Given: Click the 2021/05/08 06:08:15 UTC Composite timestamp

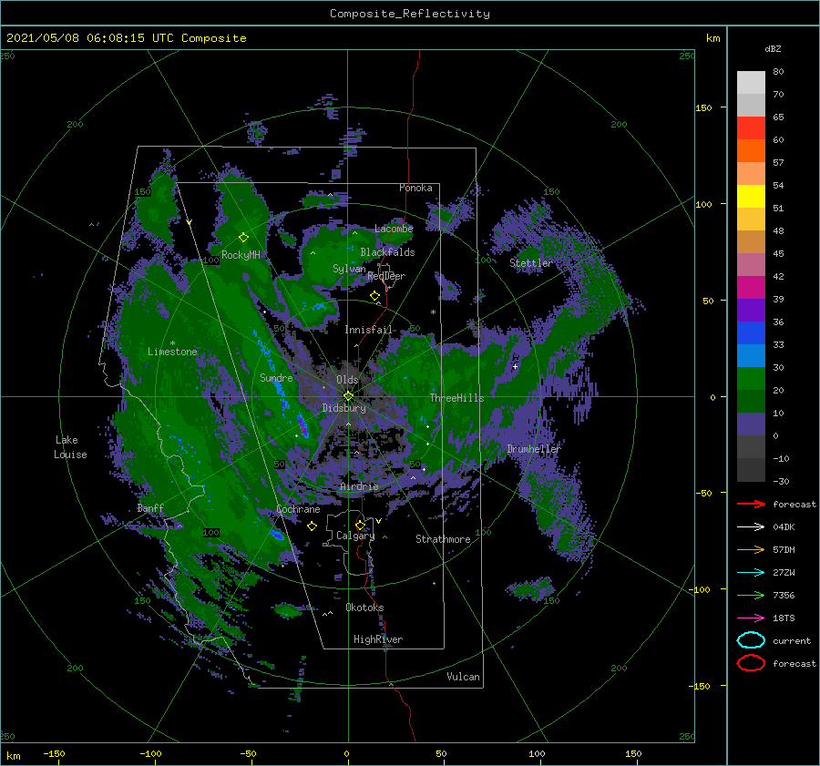Looking at the screenshot, I should point(127,38).
